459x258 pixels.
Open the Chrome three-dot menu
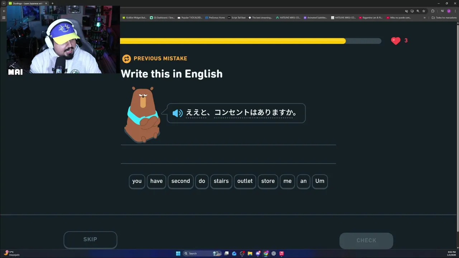click(x=455, y=11)
